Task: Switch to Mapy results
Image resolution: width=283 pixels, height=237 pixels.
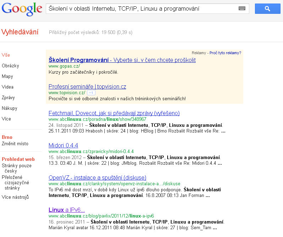Action: click(x=7, y=77)
